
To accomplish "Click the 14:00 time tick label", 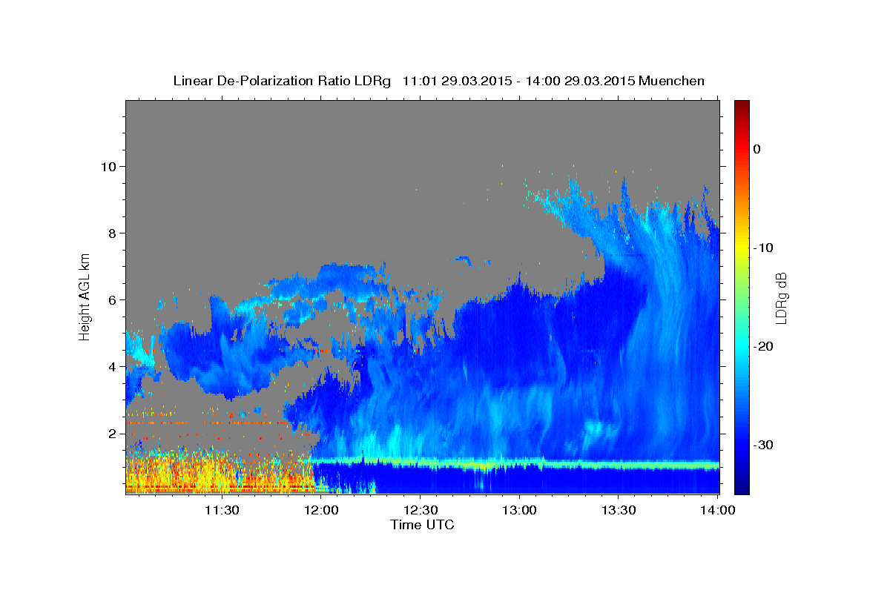I will pos(717,510).
